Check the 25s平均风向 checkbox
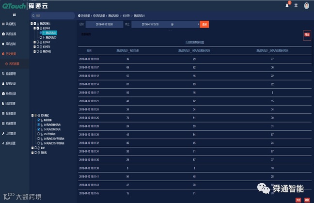Screen dimensions: 314x203 pos(39,134)
